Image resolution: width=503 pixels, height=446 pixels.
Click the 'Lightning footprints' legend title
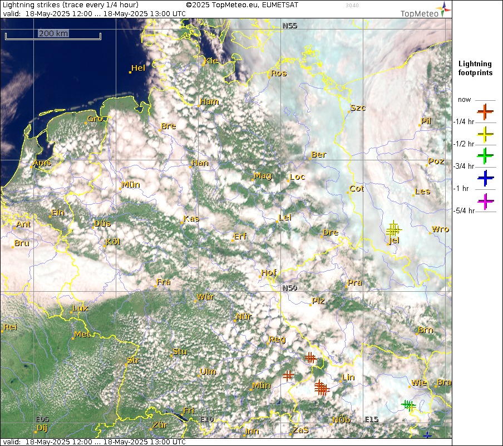pos(475,68)
